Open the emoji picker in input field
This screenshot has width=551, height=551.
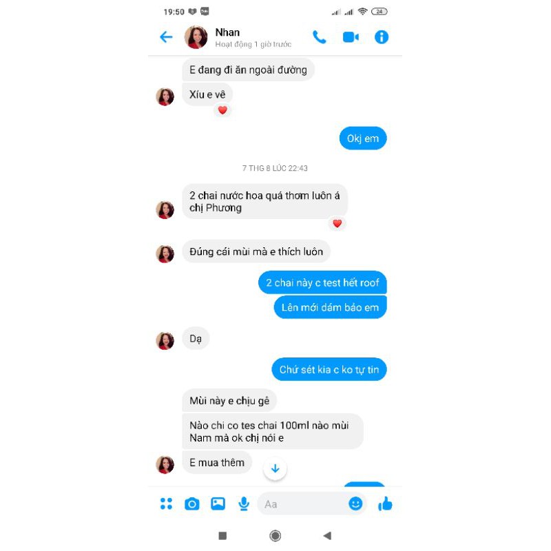(355, 503)
